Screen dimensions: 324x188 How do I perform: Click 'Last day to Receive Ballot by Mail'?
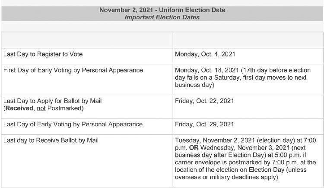pyautogui.click(x=51, y=141)
